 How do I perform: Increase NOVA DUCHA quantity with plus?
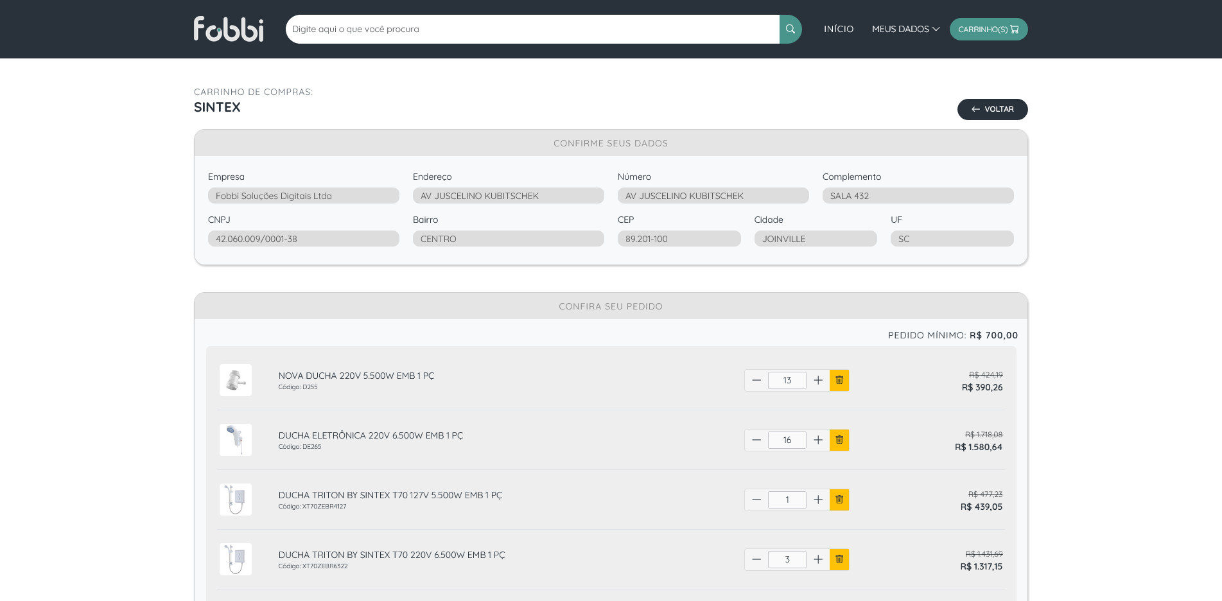click(x=817, y=380)
